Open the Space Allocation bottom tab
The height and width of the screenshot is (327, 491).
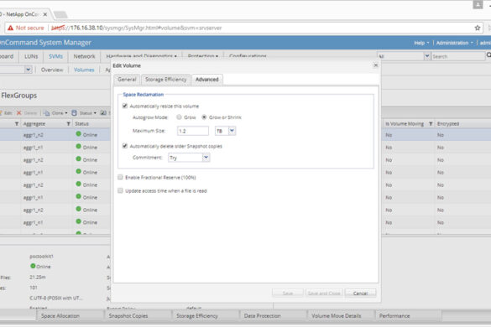[70, 316]
